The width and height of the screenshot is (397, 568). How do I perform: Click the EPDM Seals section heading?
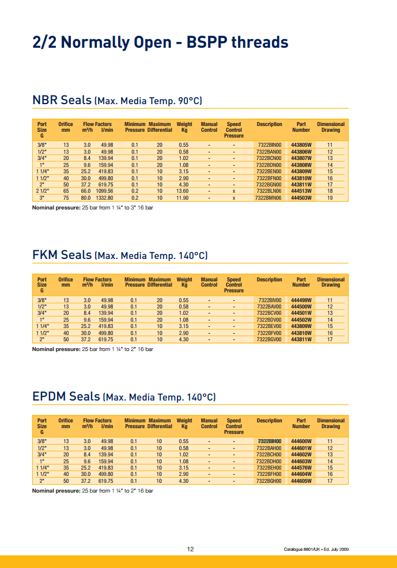[124, 397]
